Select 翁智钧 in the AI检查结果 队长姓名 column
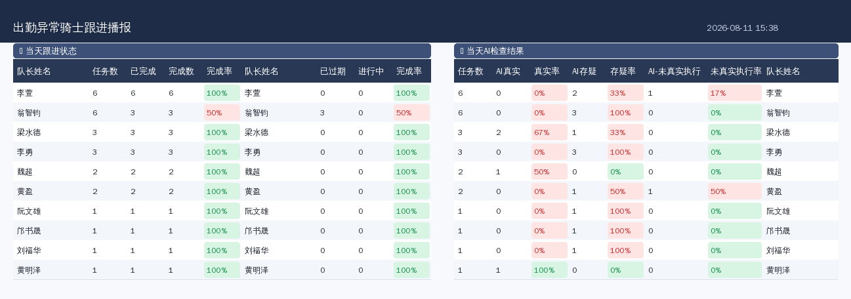The image size is (851, 299). [x=778, y=113]
